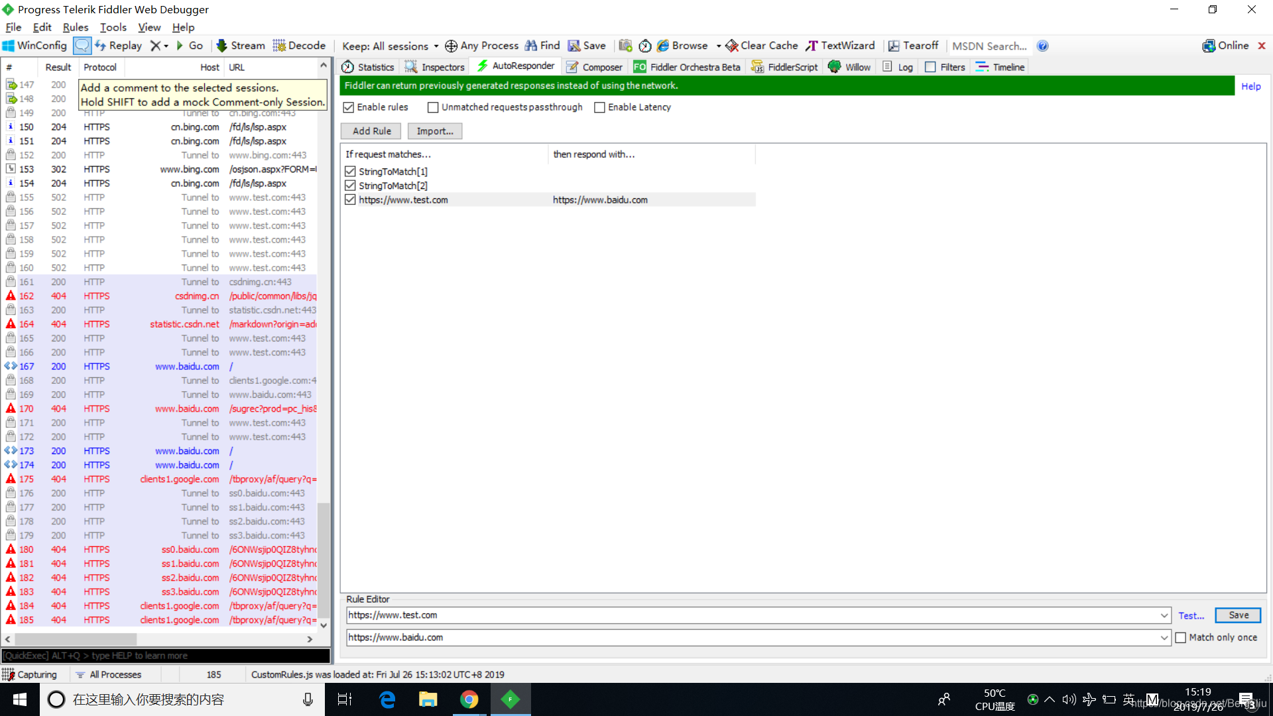1273x716 pixels.
Task: Check Match only once
Action: click(x=1181, y=638)
